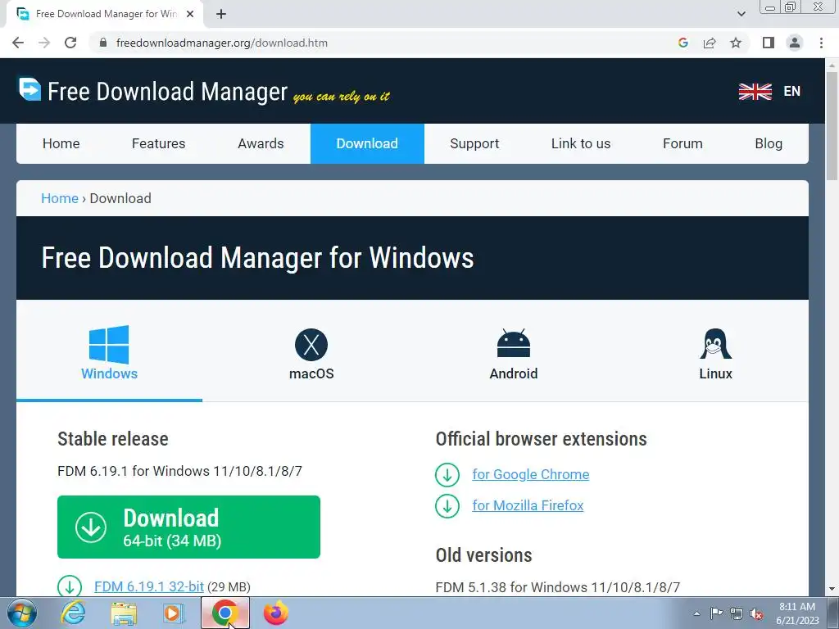Viewport: 839px width, 629px height.
Task: Click the scrollbar down arrow
Action: coord(832,590)
